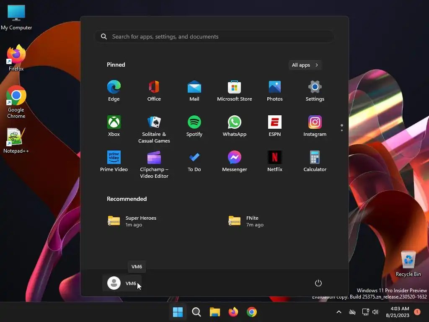Open File Explorer from the taskbar
The width and height of the screenshot is (429, 322).
pos(215,312)
